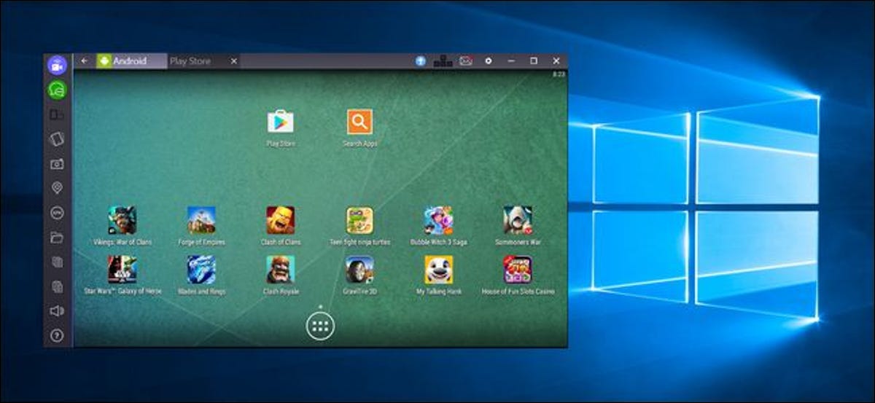Image resolution: width=875 pixels, height=403 pixels.
Task: Click the Search Apps label text
Action: pyautogui.click(x=360, y=144)
